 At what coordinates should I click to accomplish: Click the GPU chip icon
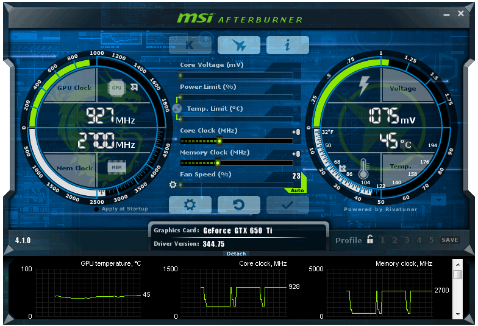(116, 88)
